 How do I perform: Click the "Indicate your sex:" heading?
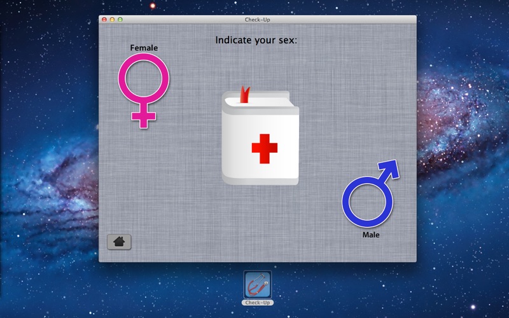[256, 41]
